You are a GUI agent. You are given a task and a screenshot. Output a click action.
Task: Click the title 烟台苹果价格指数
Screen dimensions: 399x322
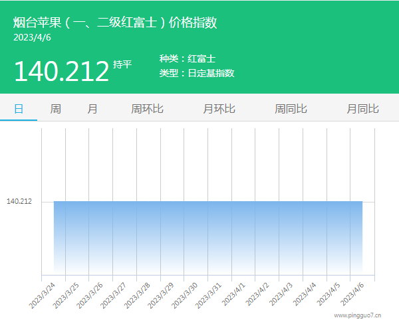pyautogui.click(x=115, y=23)
